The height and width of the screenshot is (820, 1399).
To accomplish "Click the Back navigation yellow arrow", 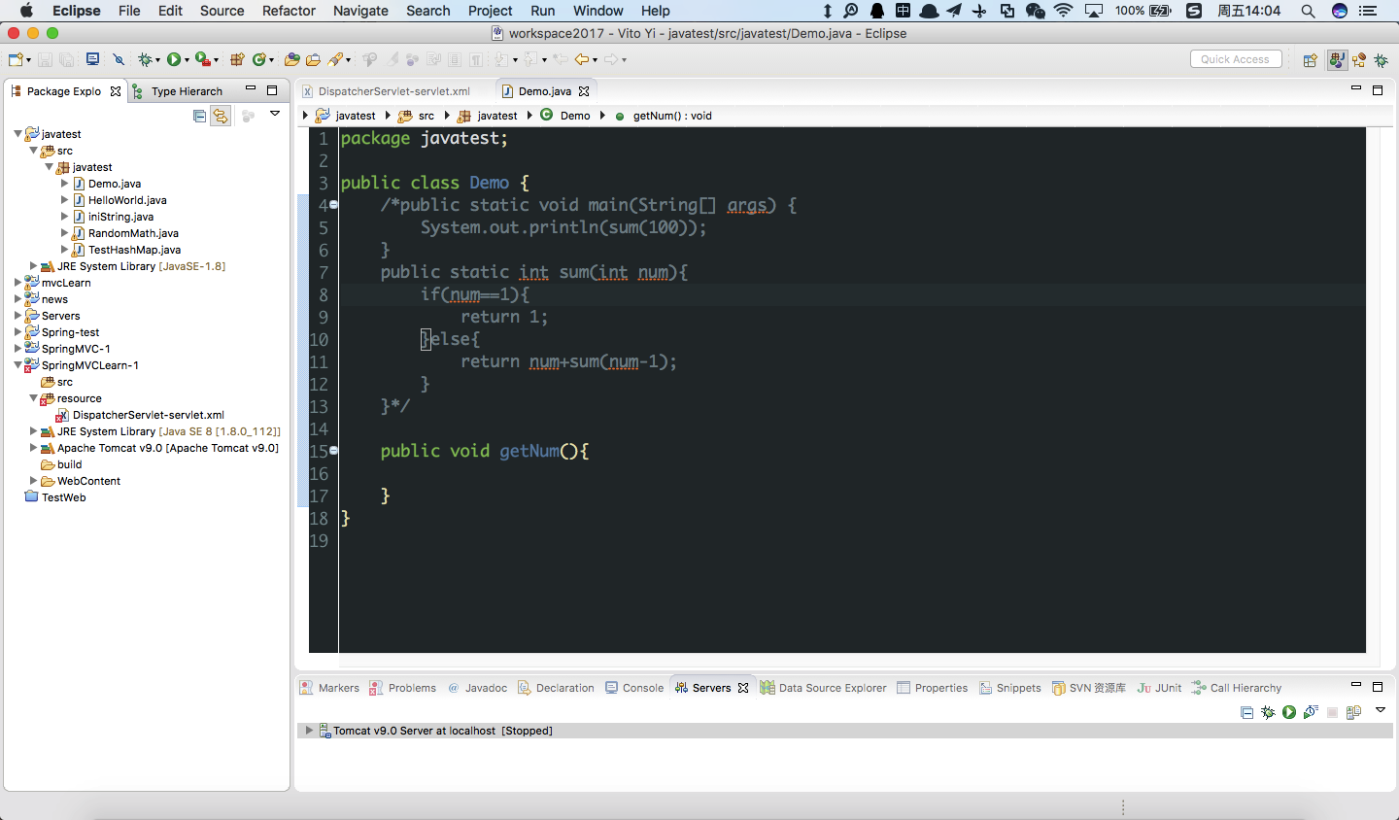I will pos(581,59).
